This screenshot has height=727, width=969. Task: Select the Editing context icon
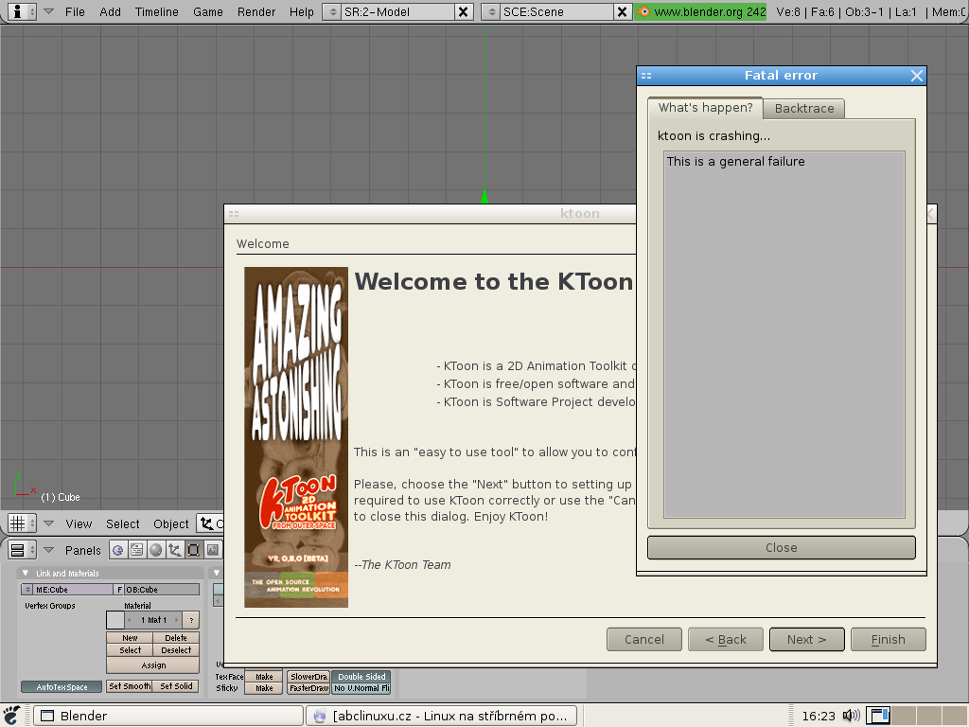194,550
